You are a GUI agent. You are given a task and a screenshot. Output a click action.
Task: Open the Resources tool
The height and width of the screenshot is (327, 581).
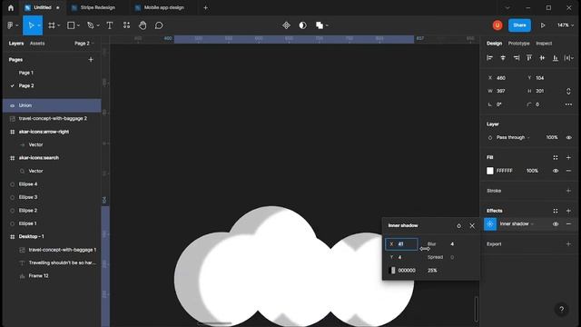[x=126, y=25]
